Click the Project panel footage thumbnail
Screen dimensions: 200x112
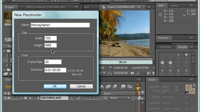pyautogui.click(x=8, y=17)
